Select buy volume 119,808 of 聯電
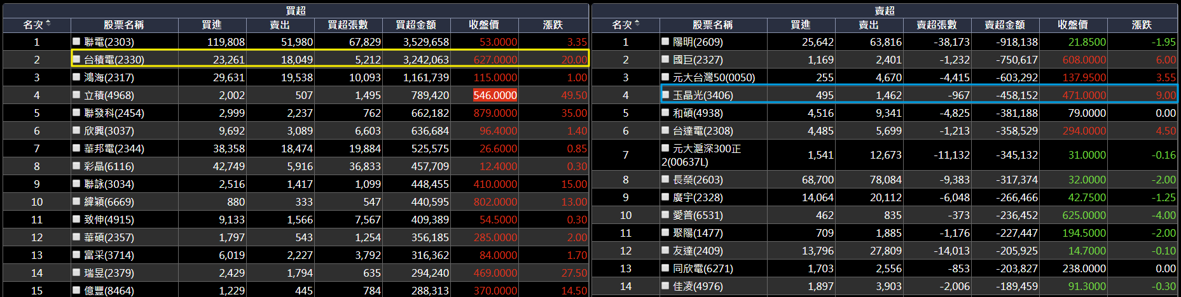 point(226,42)
